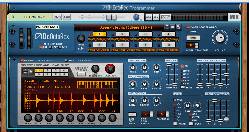The width and height of the screenshot is (249, 132).
Task: Click the Copy Loop To Track button
Action: click(x=81, y=74)
